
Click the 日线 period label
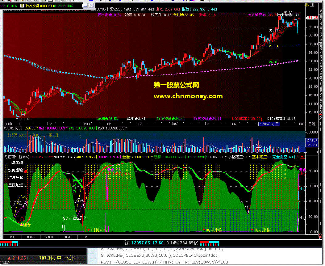coord(312,124)
